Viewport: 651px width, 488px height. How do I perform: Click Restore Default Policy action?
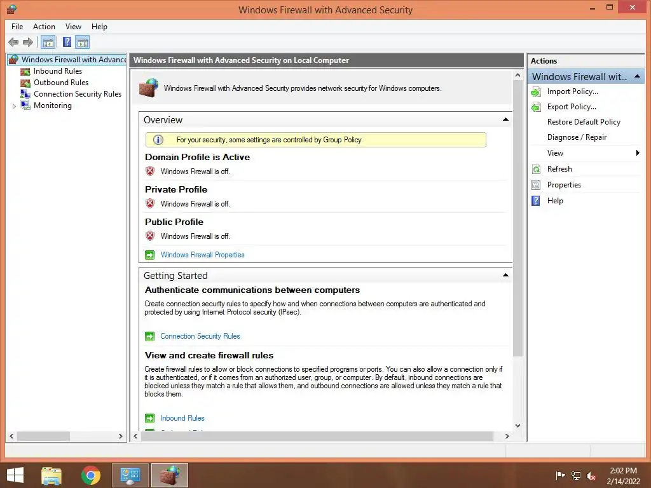click(584, 121)
